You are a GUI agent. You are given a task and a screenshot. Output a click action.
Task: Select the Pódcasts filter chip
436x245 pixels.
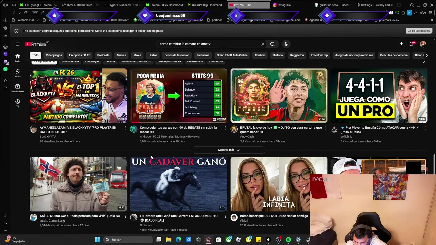[x=103, y=55]
